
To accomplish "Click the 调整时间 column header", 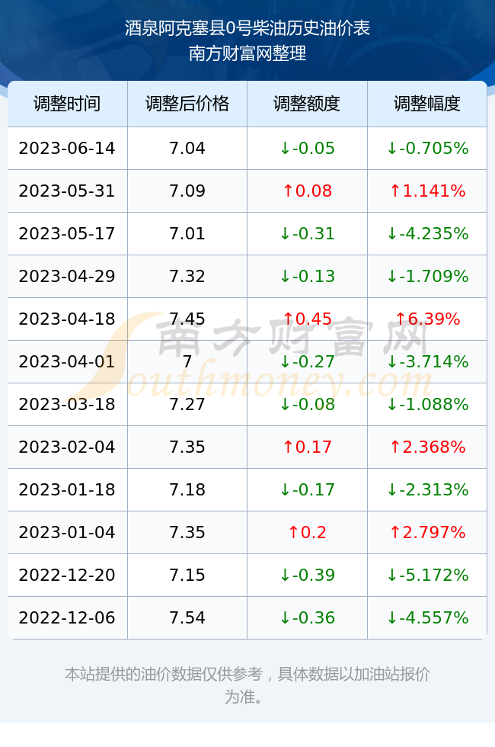I will [x=67, y=104].
